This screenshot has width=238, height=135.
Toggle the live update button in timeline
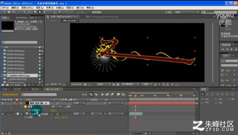tap(91, 95)
